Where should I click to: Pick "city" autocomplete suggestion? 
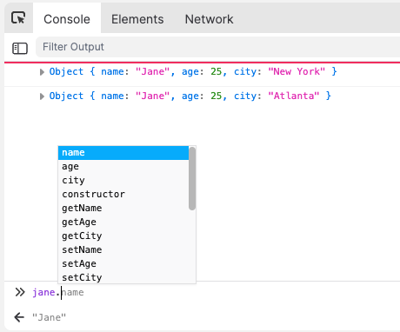[123, 181]
